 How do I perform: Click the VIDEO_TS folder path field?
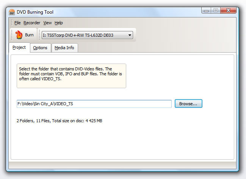(x=94, y=104)
